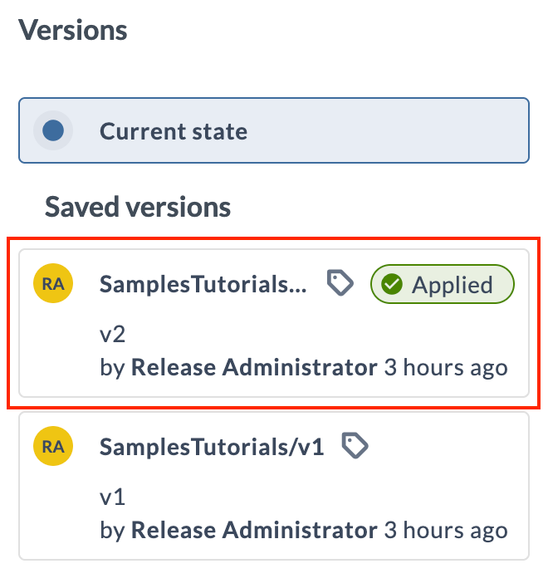Image resolution: width=548 pixels, height=588 pixels.
Task: Click the RA avatar on SamplesTutorials/v1
Action: click(53, 447)
